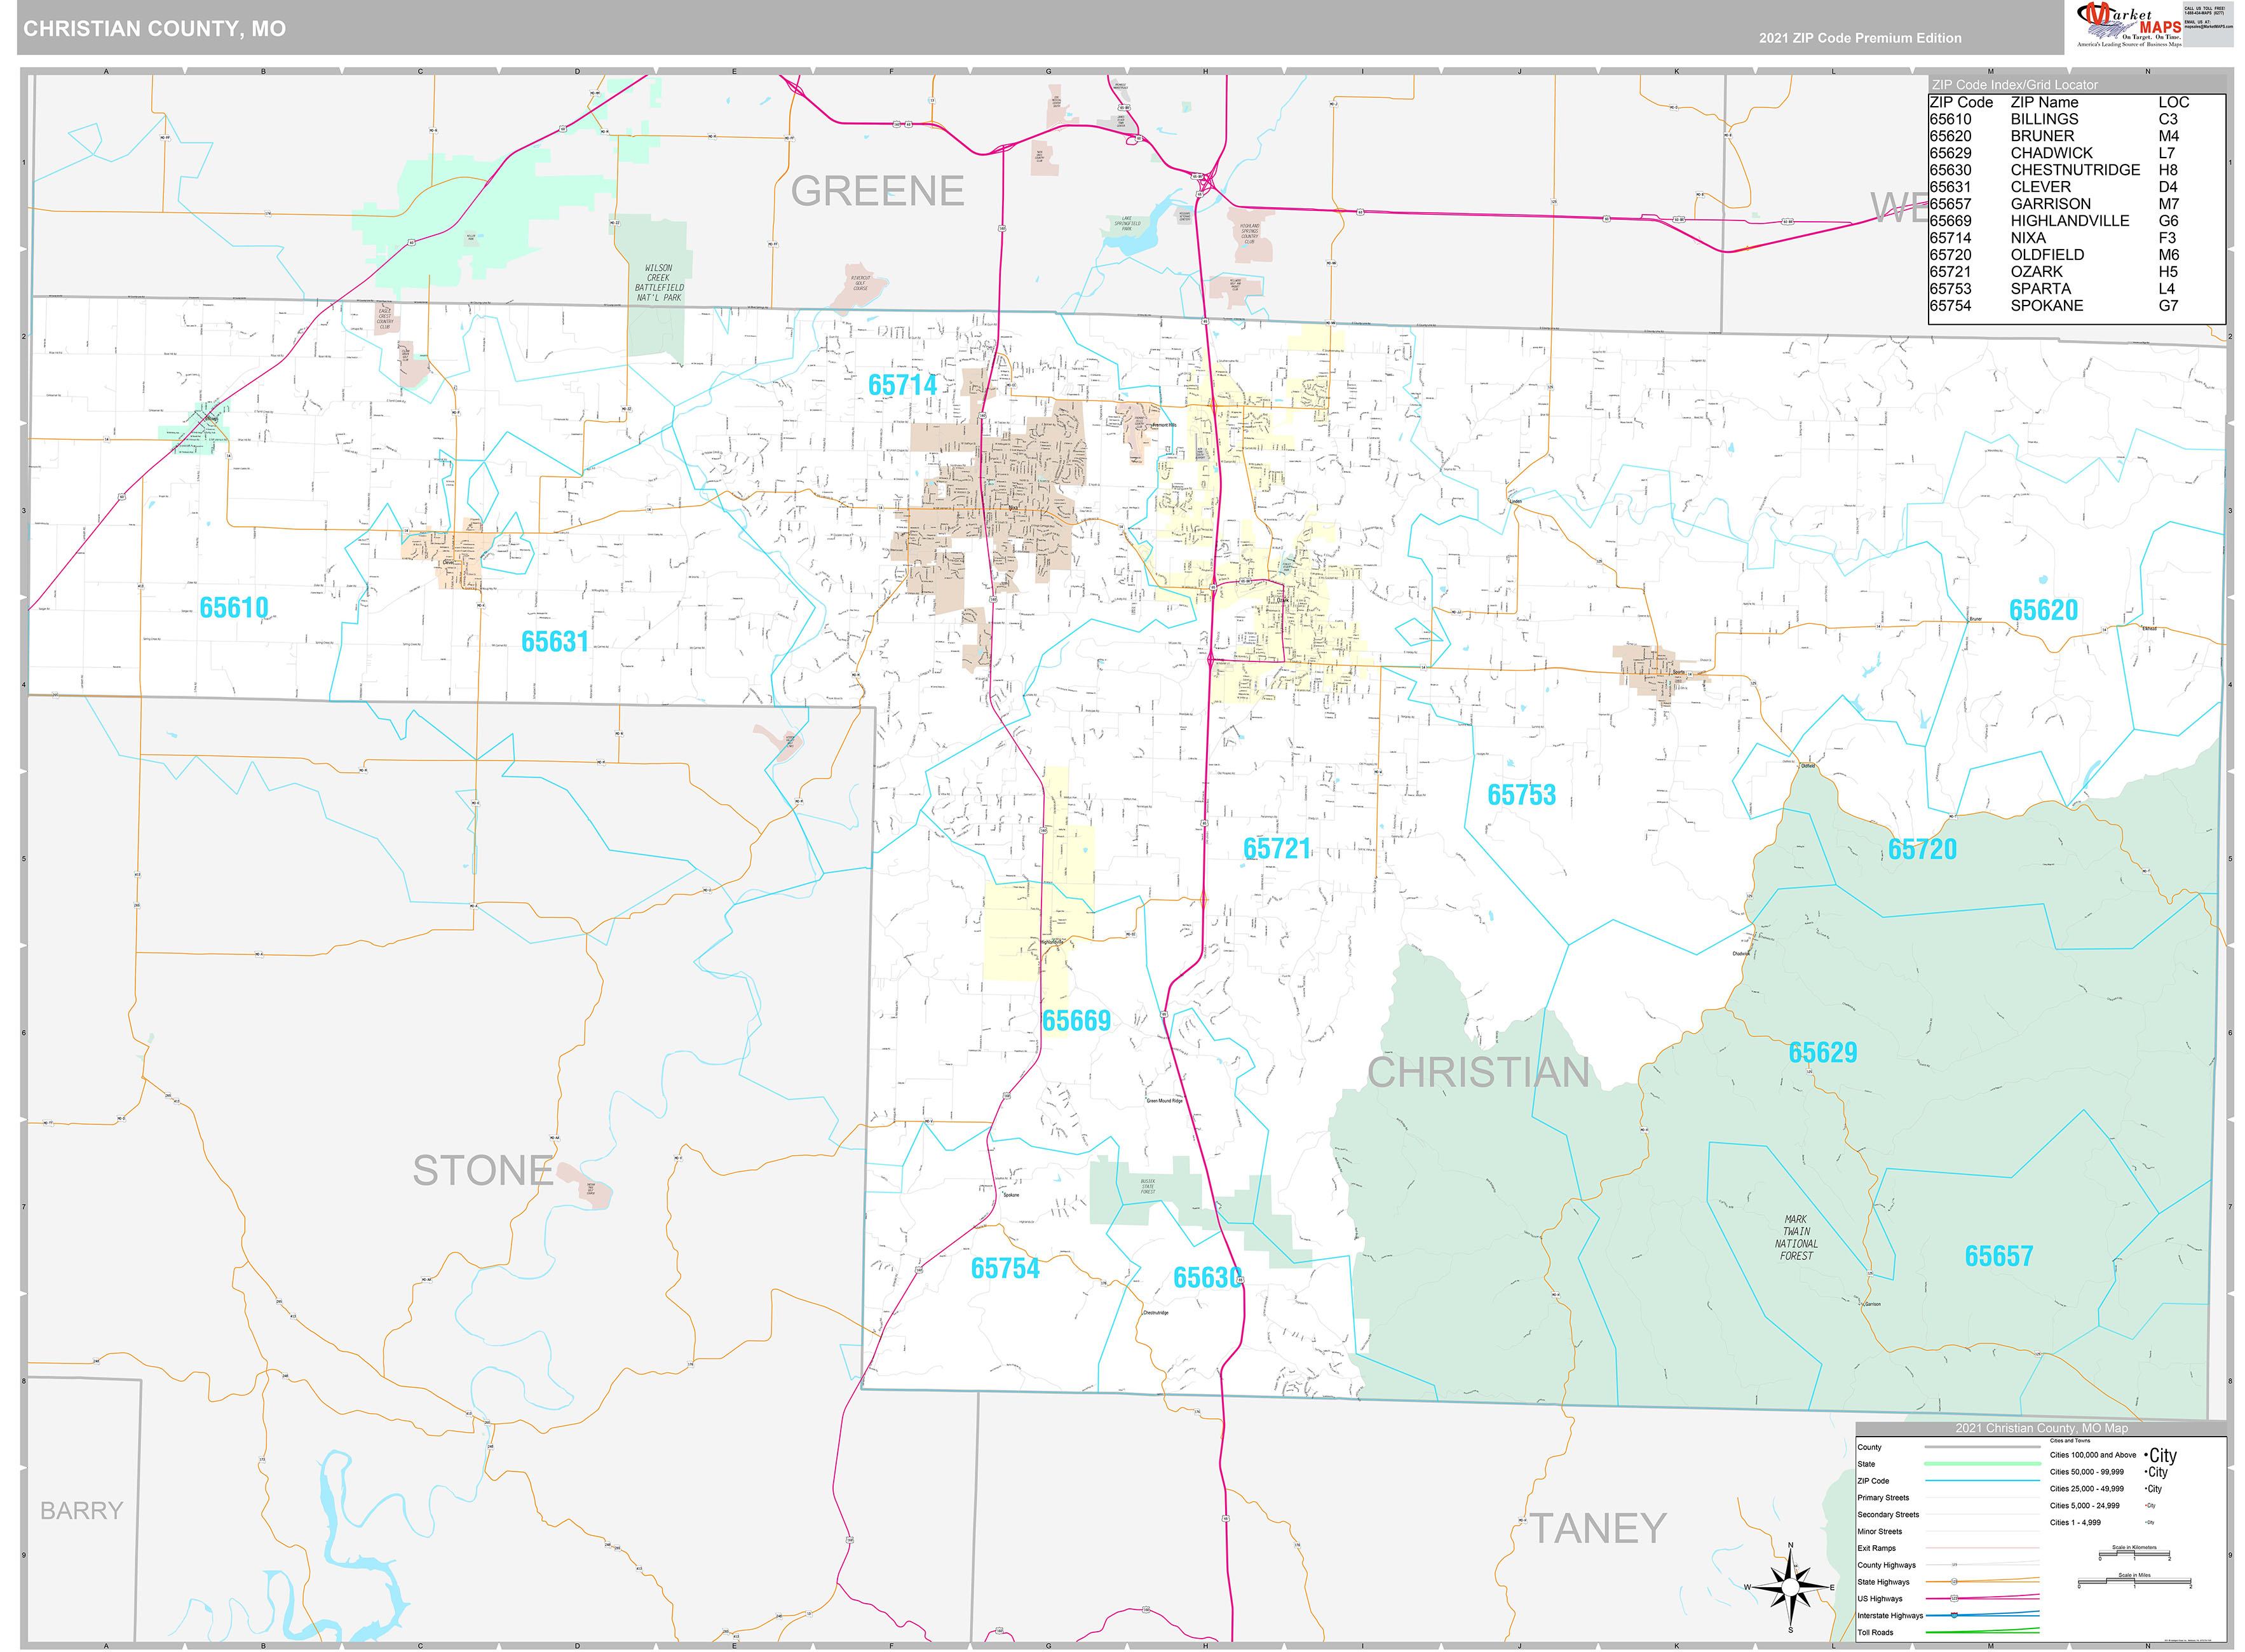Click the 'Scale in Miles' bar in legend

coord(2134,1582)
